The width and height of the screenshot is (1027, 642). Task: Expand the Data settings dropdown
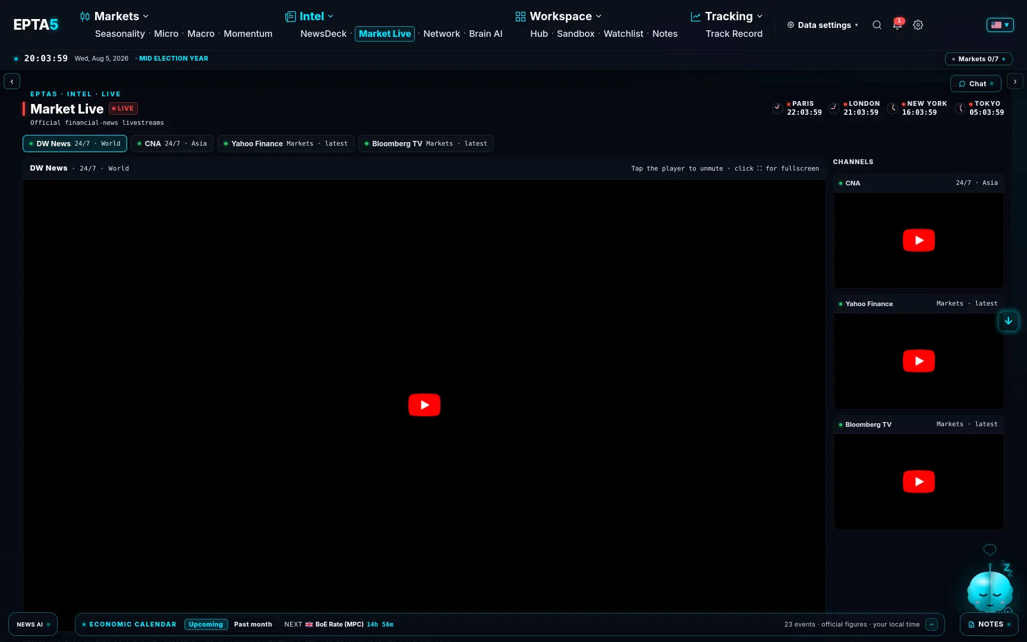click(x=823, y=25)
